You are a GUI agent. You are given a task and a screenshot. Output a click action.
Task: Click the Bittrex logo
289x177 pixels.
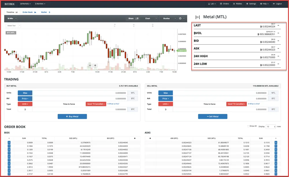(10, 4)
